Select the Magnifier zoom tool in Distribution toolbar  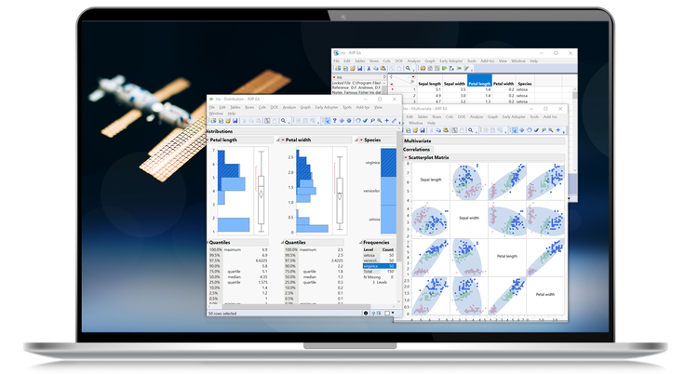[380, 121]
